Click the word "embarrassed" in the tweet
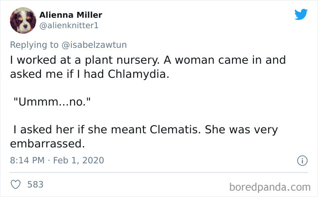The width and height of the screenshot is (318, 197). (x=47, y=144)
